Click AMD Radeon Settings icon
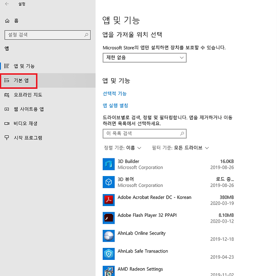Screen dimensions: 277x276 tap(108, 271)
